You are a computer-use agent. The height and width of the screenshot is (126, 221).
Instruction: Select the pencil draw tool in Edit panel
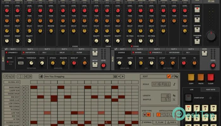[x=169, y=76]
